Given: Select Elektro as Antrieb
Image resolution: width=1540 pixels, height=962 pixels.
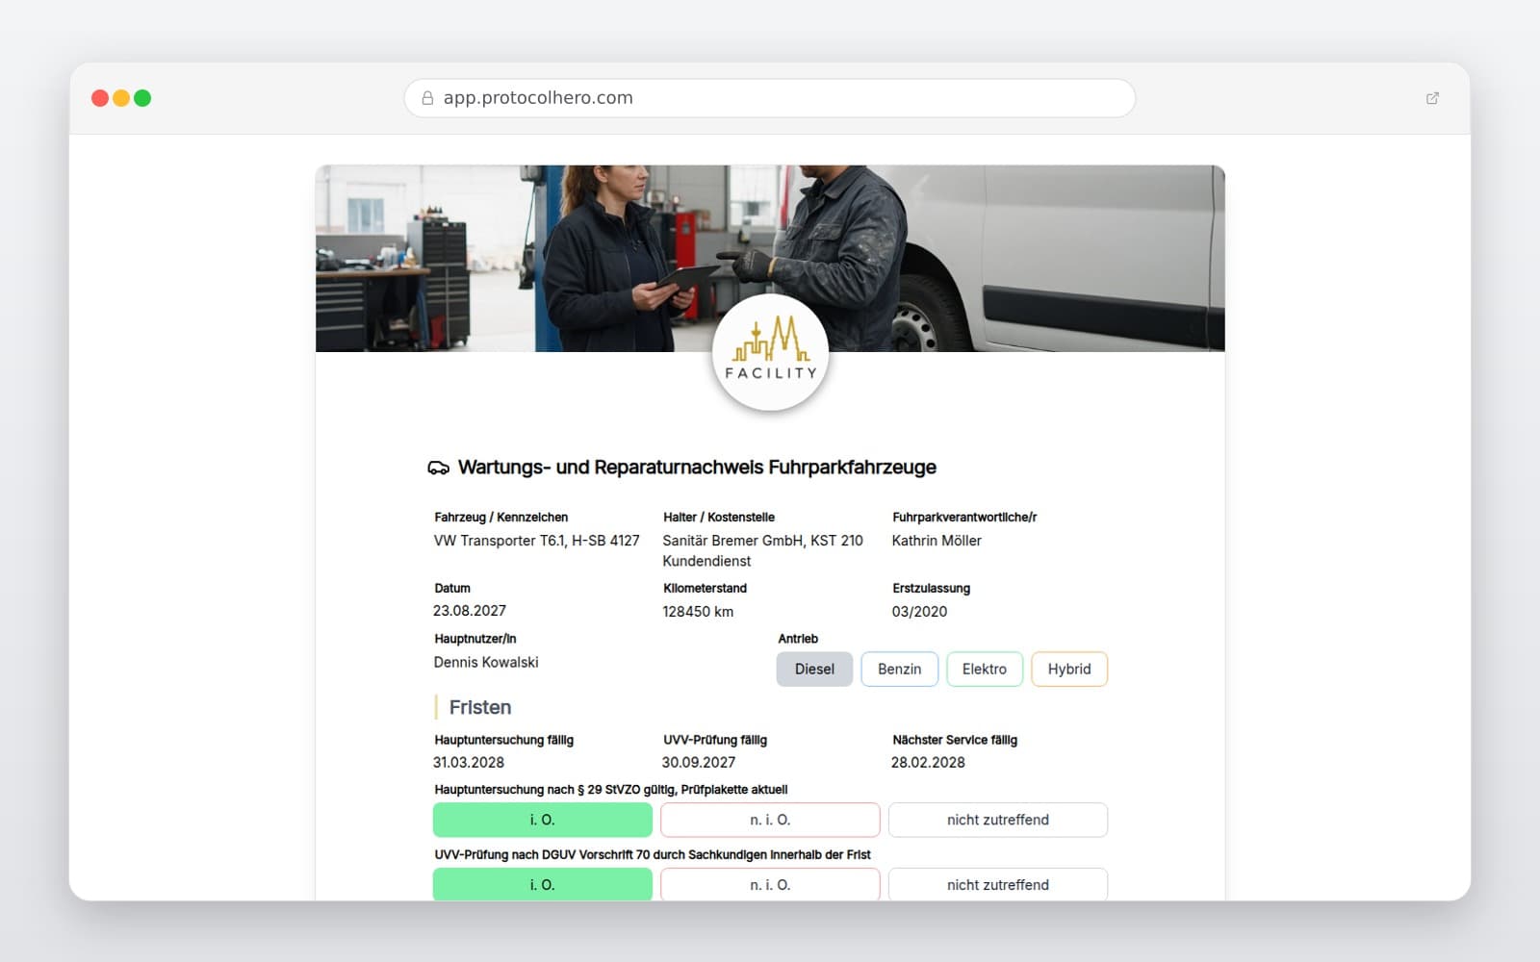Looking at the screenshot, I should pyautogui.click(x=985, y=670).
